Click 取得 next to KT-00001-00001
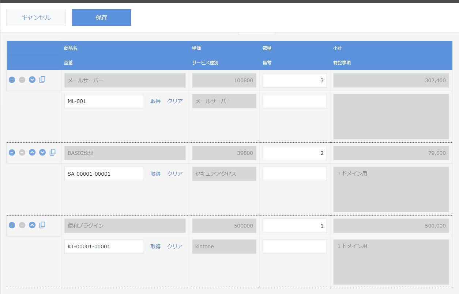Screen dimensions: 459x294 point(156,247)
